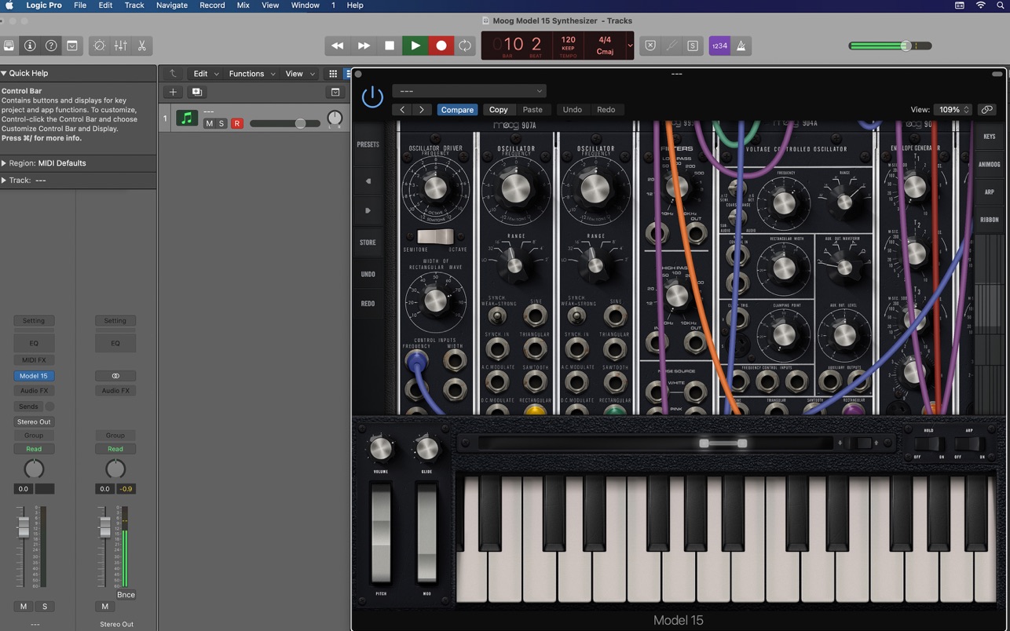Viewport: 1010px width, 631px height.
Task: Click the 4/4 time signature display
Action: [x=605, y=39]
